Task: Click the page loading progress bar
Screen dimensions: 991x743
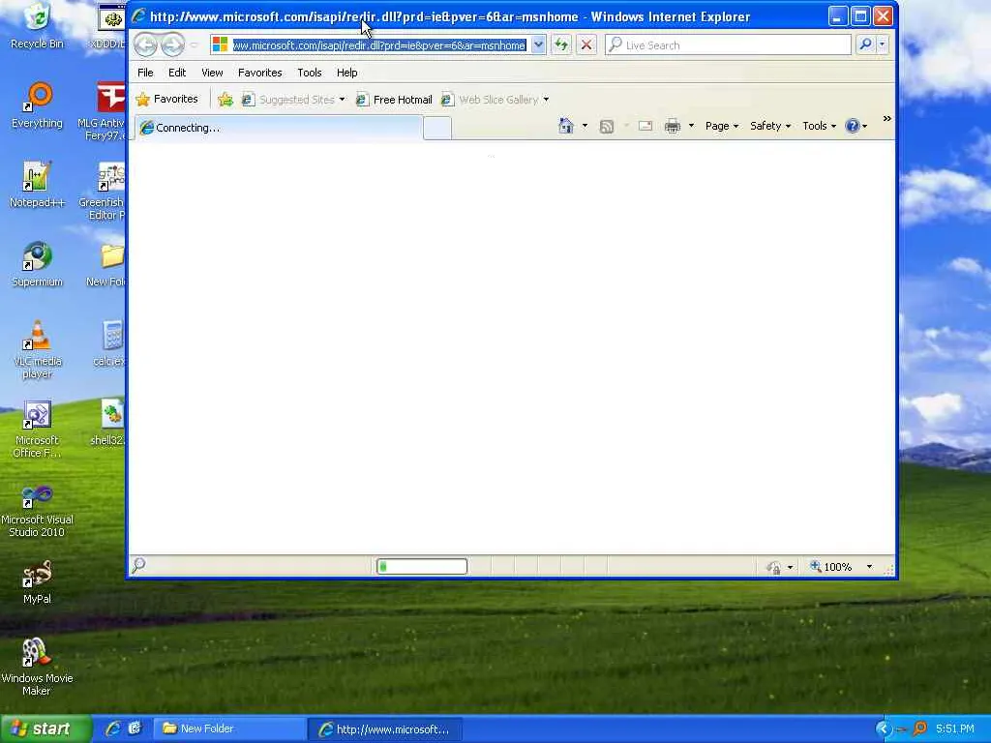Action: click(x=422, y=566)
